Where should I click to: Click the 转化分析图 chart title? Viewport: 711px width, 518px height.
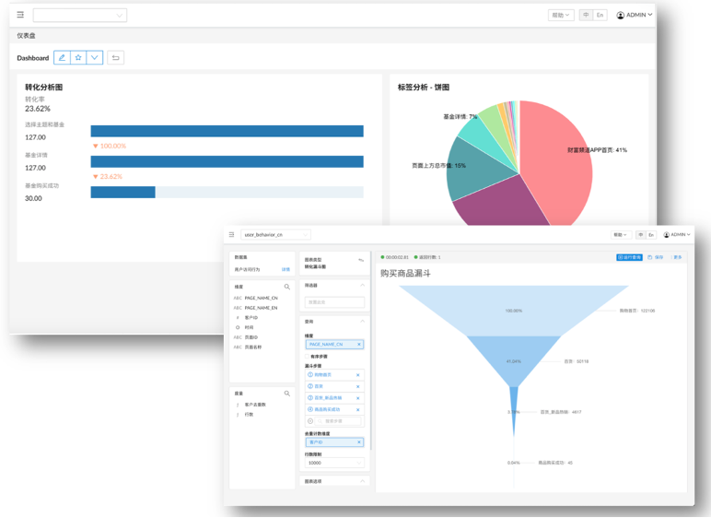tap(44, 88)
